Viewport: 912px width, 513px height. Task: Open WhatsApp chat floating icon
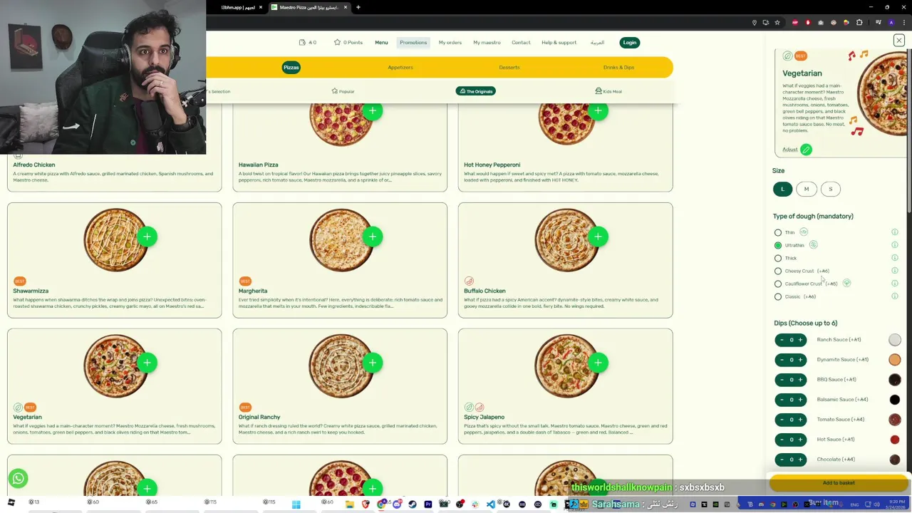click(19, 479)
